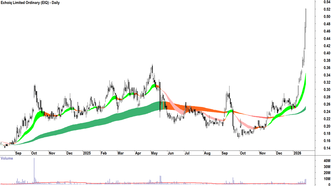Viewport: 331px width, 186px height.
Task: Click the 0.20 price axis label
Action: (327, 126)
